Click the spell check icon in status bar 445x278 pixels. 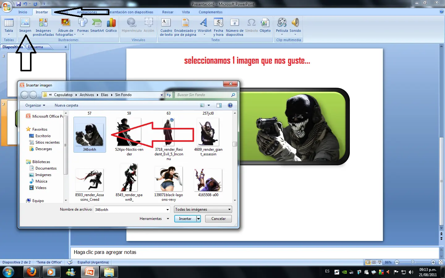(x=70, y=262)
